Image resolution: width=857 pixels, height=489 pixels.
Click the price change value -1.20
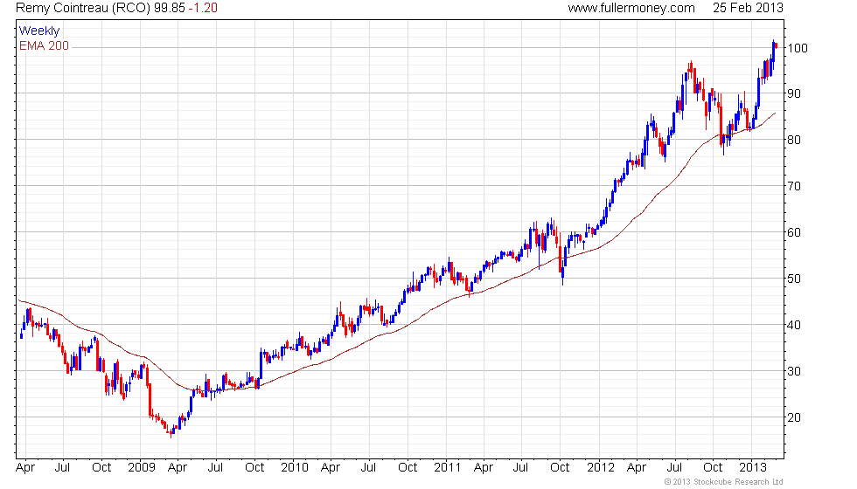(x=203, y=8)
